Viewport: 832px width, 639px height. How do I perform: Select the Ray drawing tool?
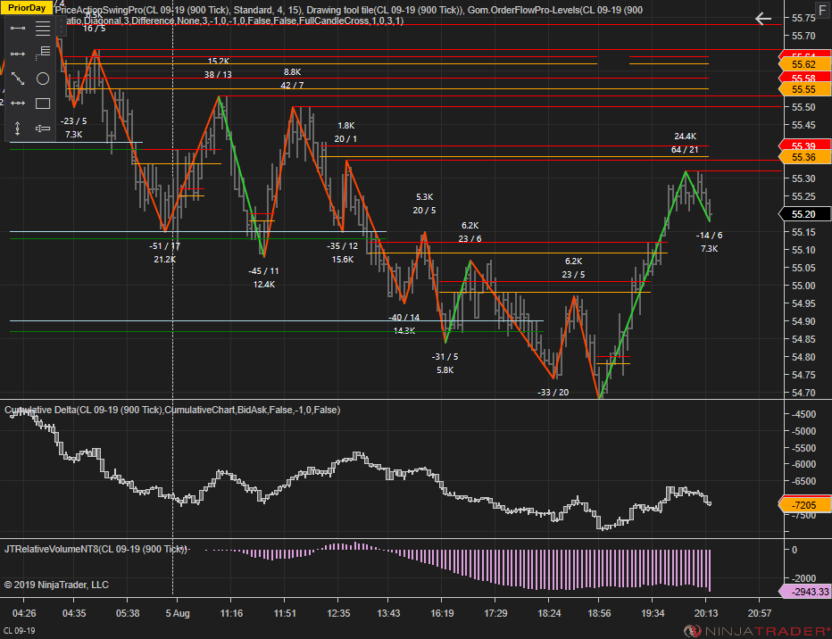[18, 54]
